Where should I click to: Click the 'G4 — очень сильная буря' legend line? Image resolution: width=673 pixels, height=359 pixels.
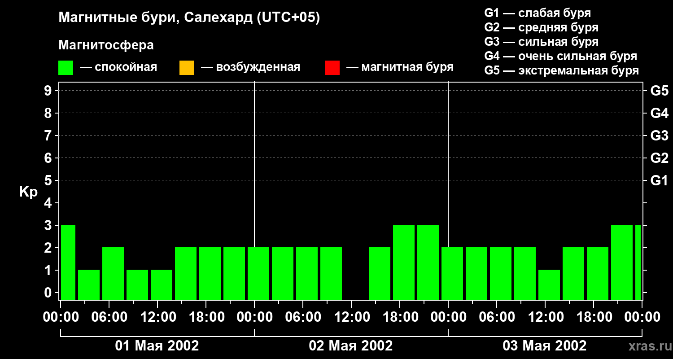coord(561,56)
